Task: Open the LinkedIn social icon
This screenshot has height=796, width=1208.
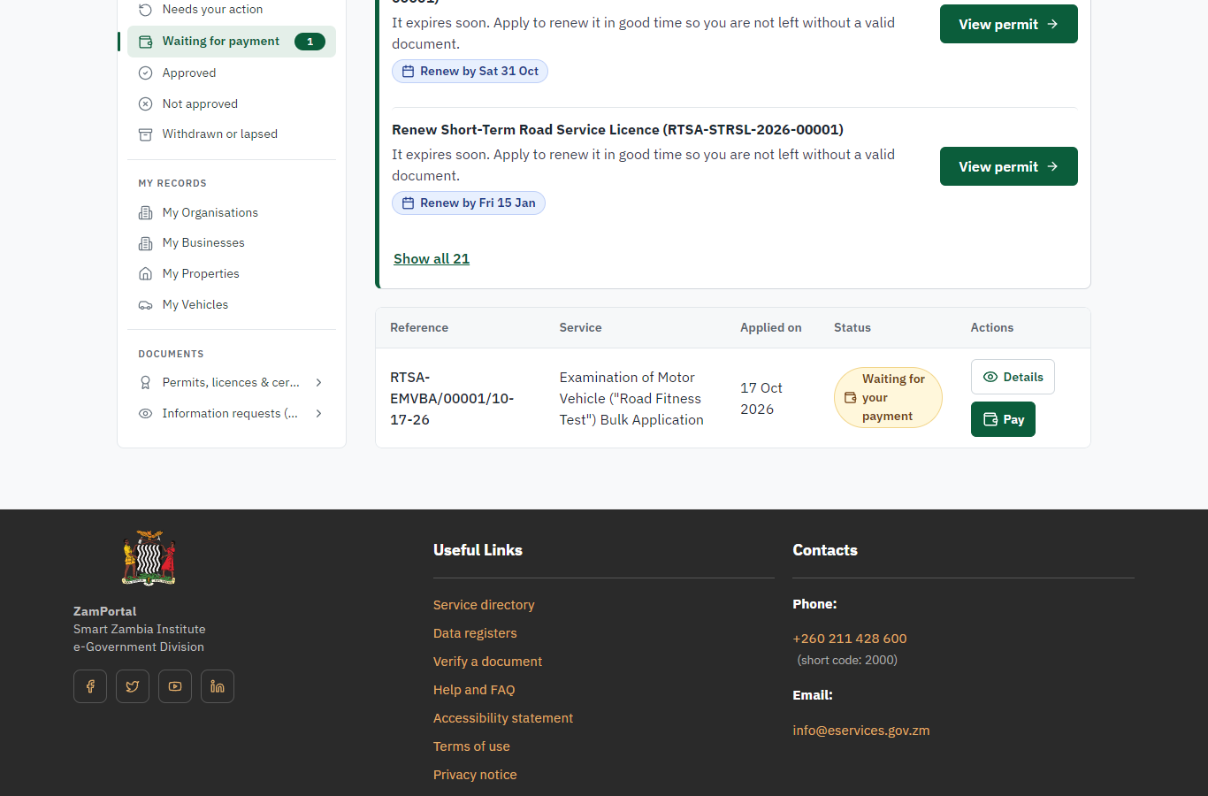Action: (218, 686)
